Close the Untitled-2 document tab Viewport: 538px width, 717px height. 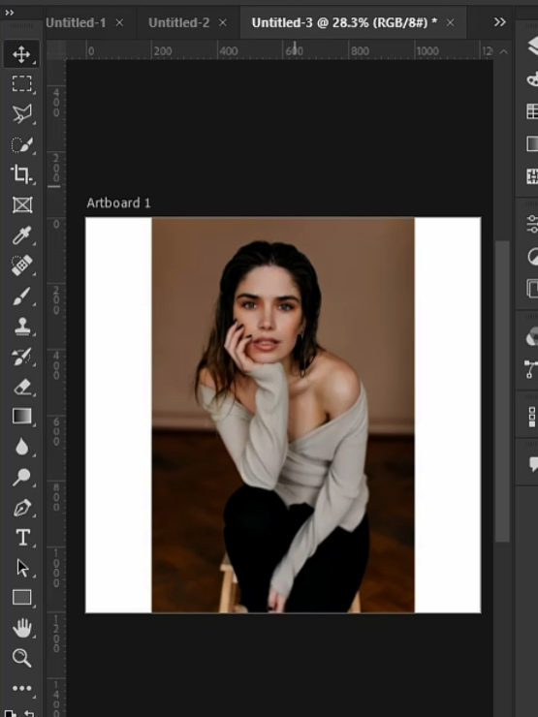(x=223, y=22)
